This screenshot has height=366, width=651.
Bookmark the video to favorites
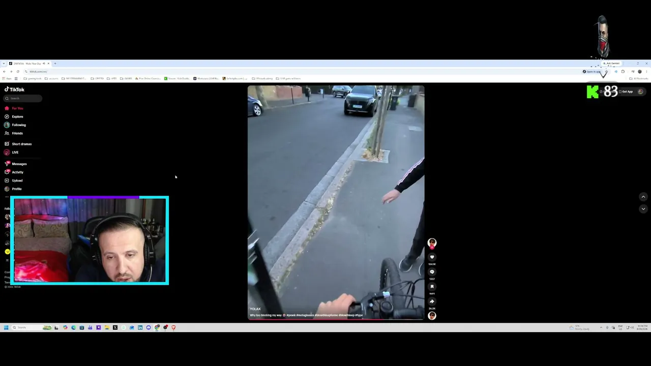click(x=432, y=287)
